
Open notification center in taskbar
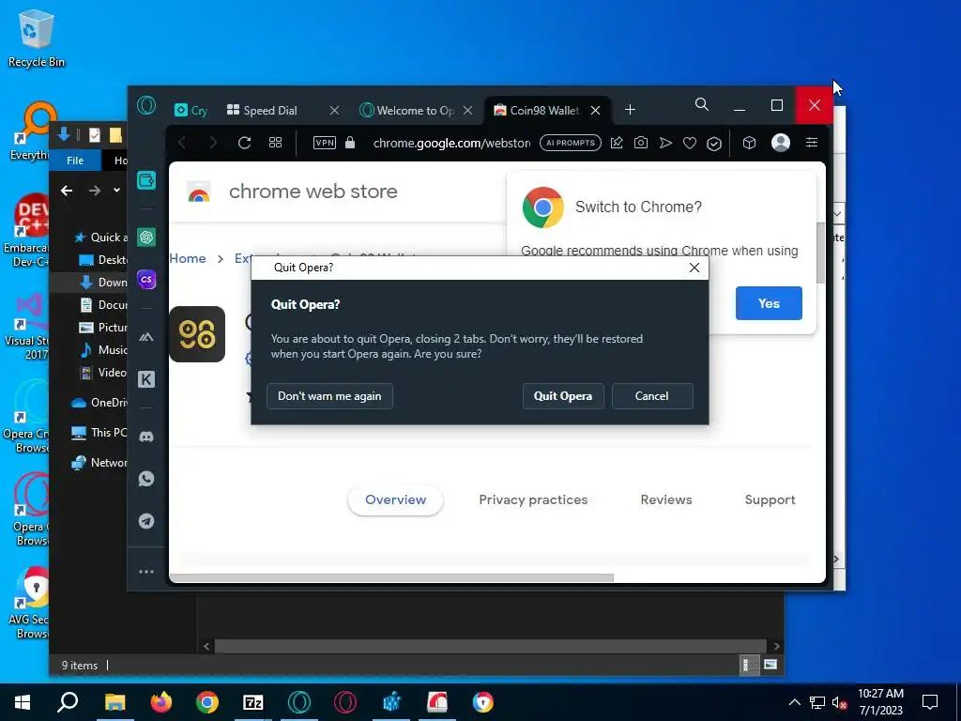click(930, 702)
